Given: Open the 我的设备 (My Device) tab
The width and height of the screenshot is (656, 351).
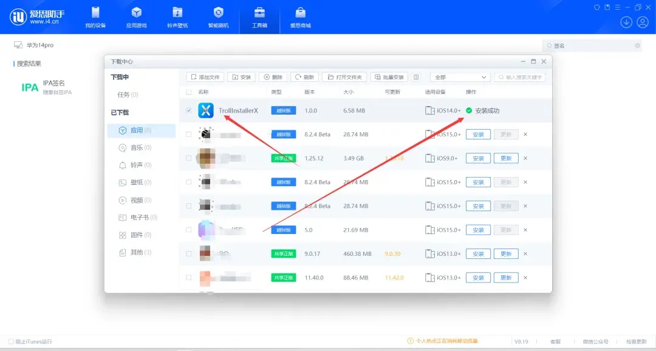Looking at the screenshot, I should click(95, 17).
